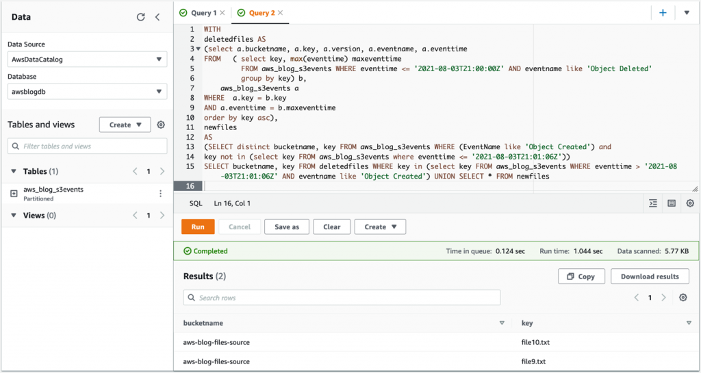This screenshot has height=373, width=701.
Task: Open results table preferences gear
Action: 683,298
